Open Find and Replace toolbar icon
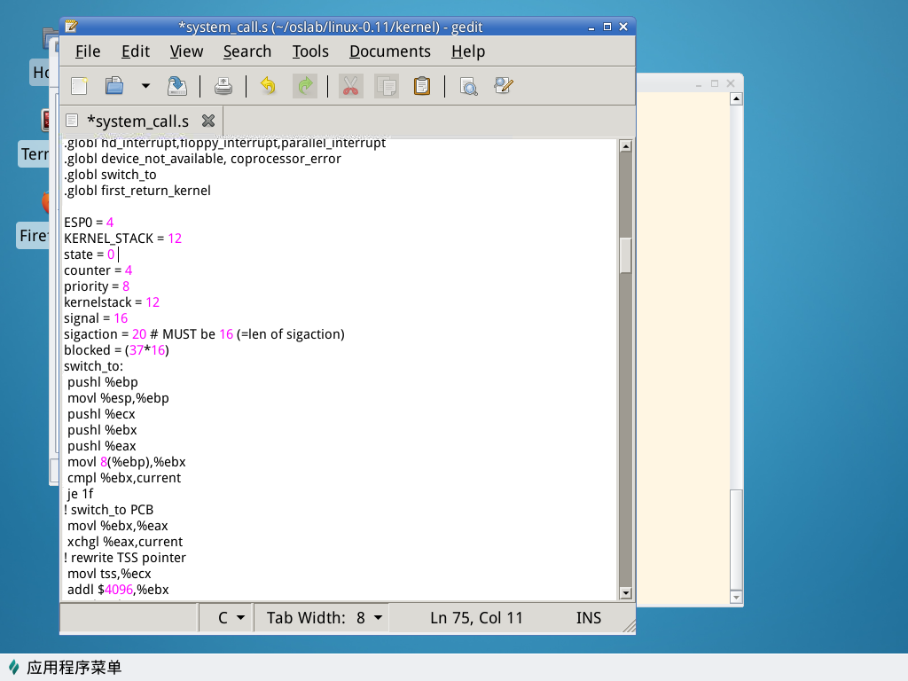 click(x=504, y=86)
